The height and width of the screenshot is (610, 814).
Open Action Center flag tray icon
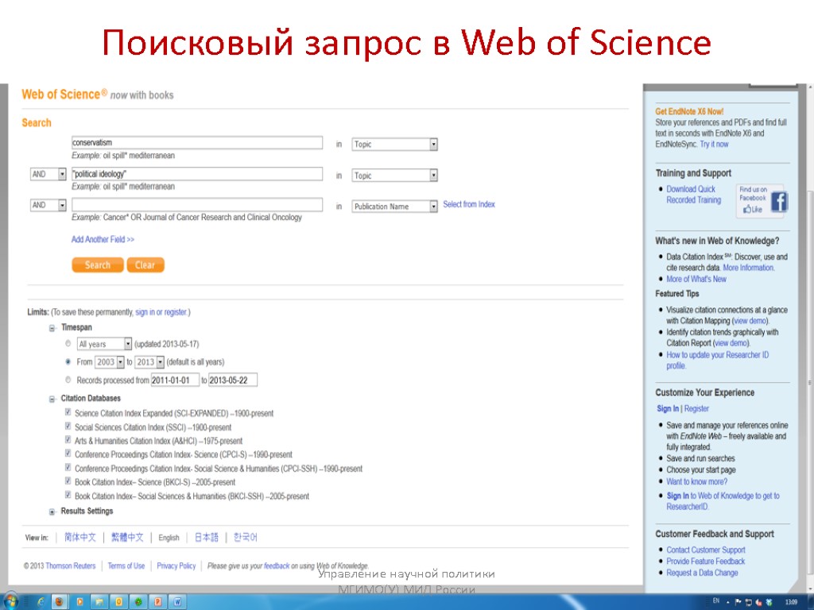[x=738, y=602]
